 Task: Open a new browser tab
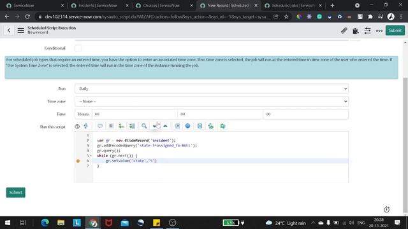pos(332,6)
